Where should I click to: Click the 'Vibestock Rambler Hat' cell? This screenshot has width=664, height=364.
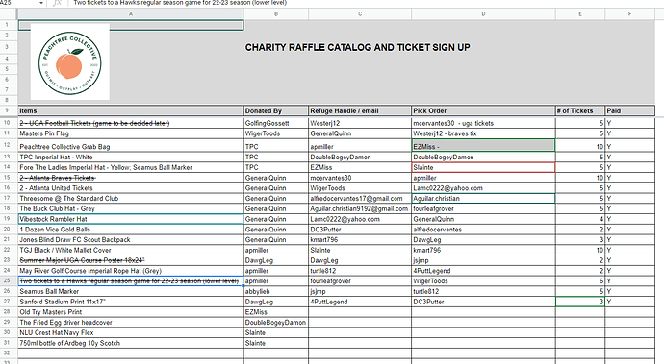pyautogui.click(x=131, y=219)
